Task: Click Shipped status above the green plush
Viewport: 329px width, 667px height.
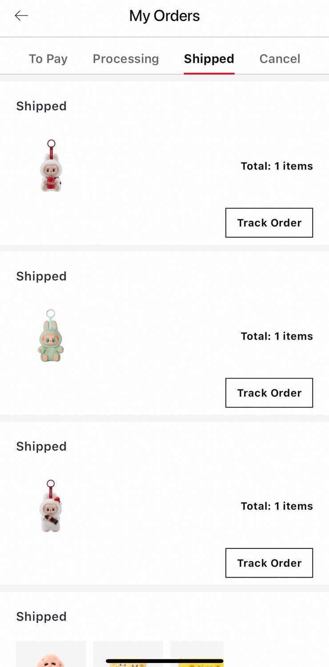Action: pyautogui.click(x=41, y=276)
